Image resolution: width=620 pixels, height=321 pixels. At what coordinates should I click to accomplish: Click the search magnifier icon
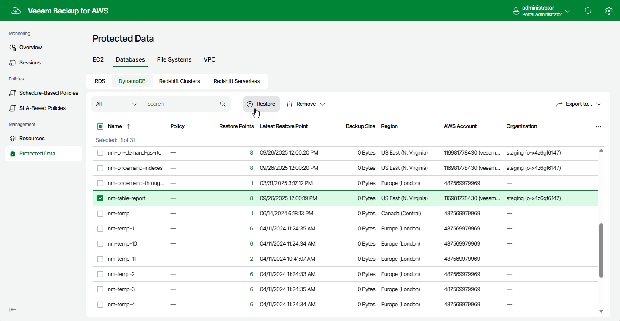coord(223,104)
